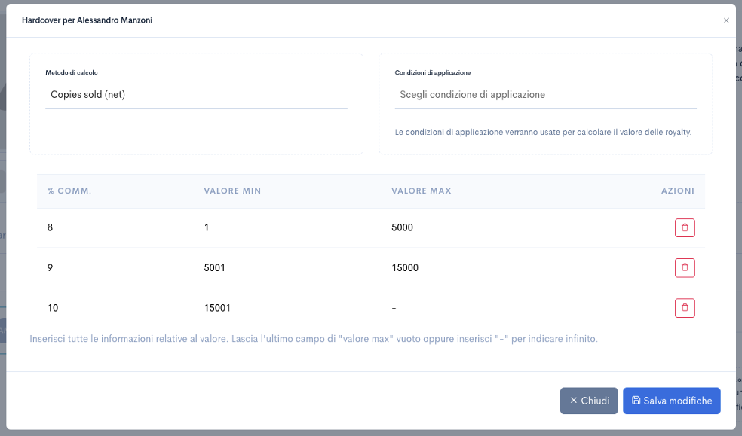Save changes with Salva modifiche
The height and width of the screenshot is (436, 742).
coord(671,401)
